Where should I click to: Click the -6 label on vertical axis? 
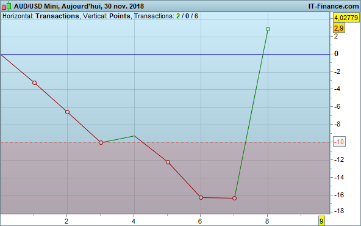(x=337, y=106)
